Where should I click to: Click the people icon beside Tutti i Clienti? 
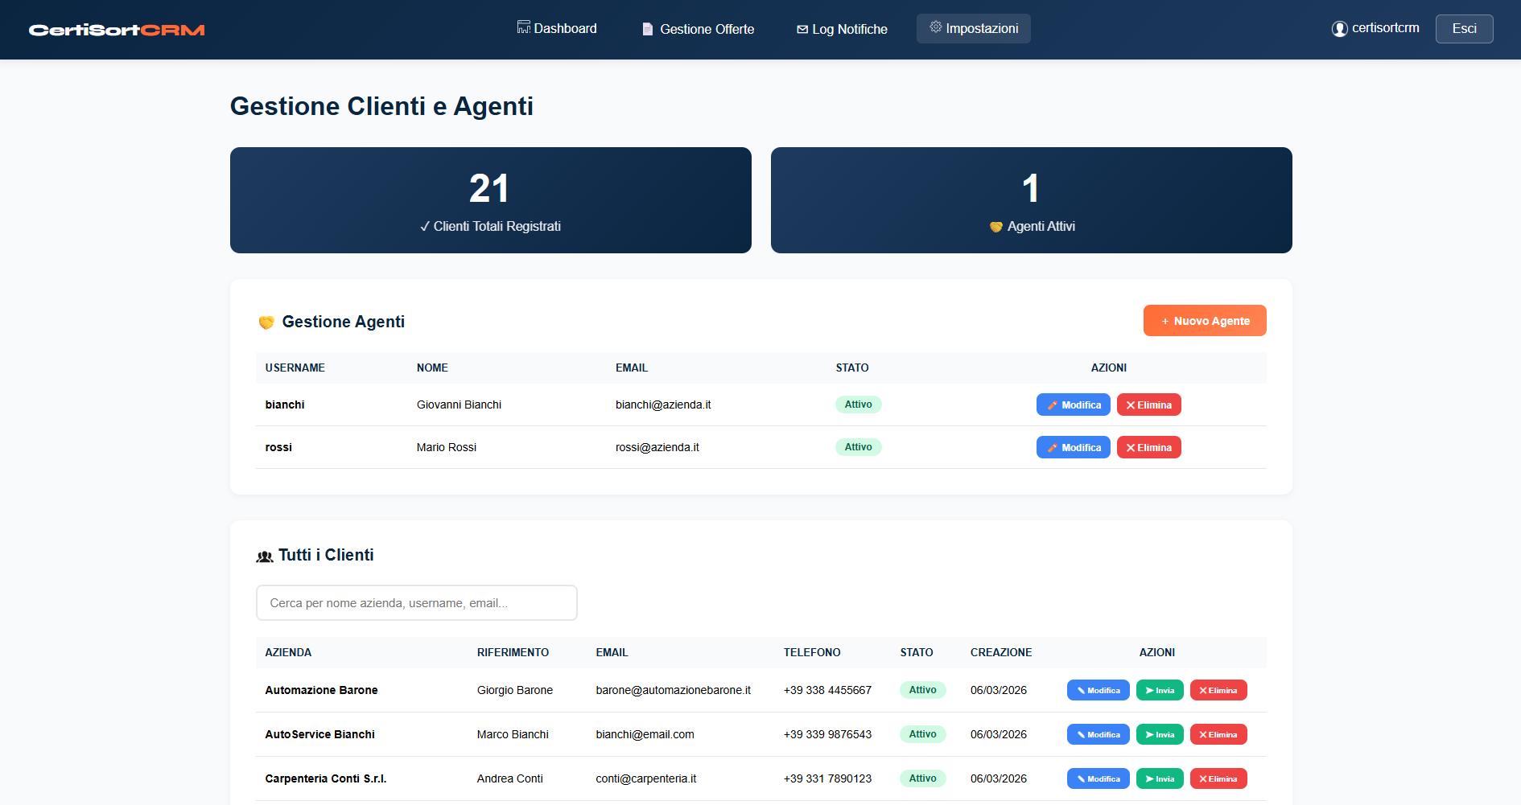[x=263, y=555]
